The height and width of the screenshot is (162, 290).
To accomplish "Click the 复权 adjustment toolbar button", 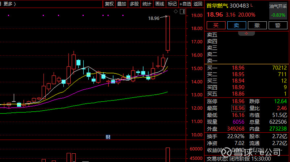I will (109, 4).
